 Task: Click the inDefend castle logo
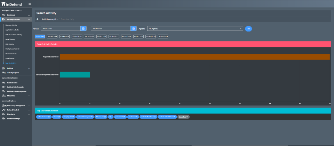point(4,4)
